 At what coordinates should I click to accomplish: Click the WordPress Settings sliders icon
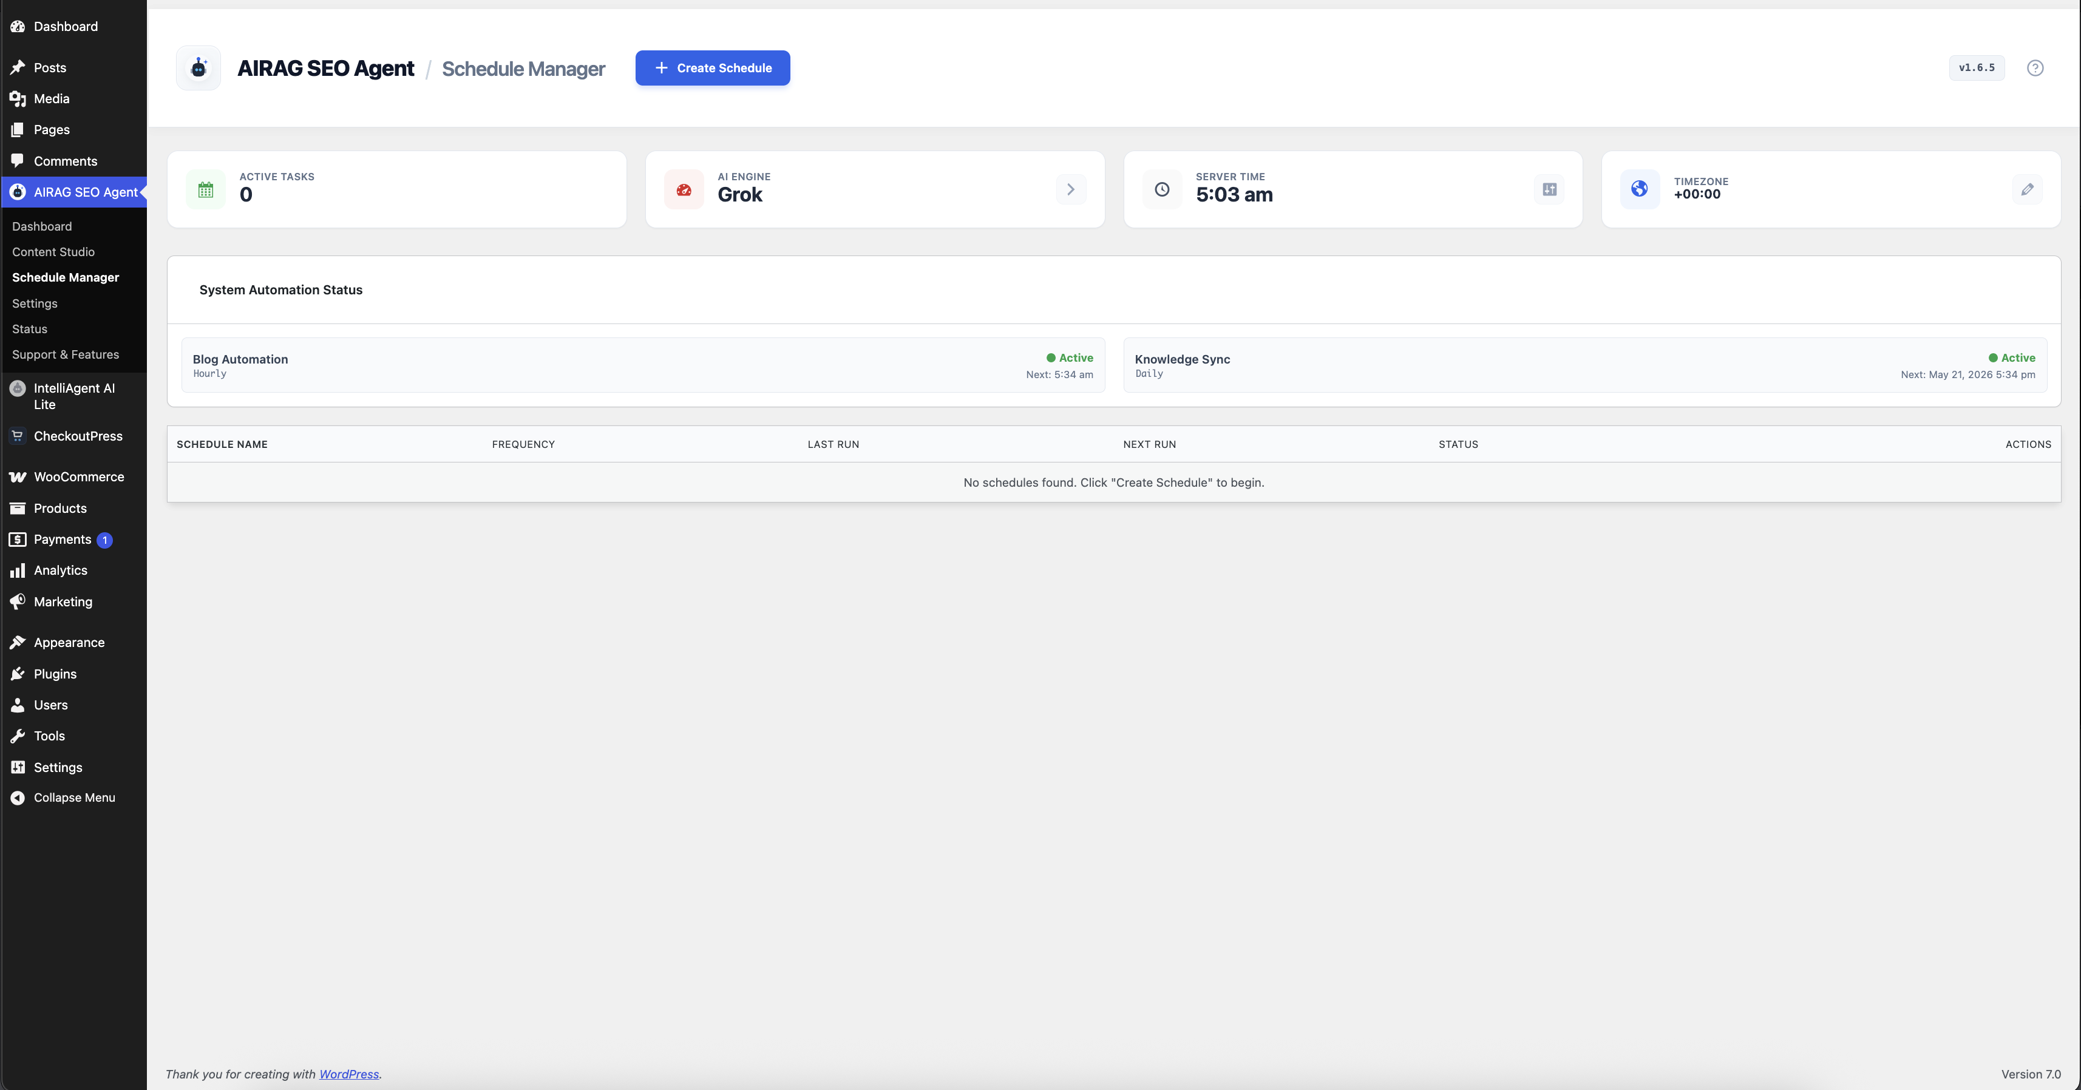point(18,767)
